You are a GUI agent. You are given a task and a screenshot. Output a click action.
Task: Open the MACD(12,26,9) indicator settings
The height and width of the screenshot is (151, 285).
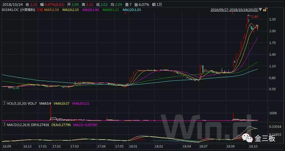pos(19,124)
